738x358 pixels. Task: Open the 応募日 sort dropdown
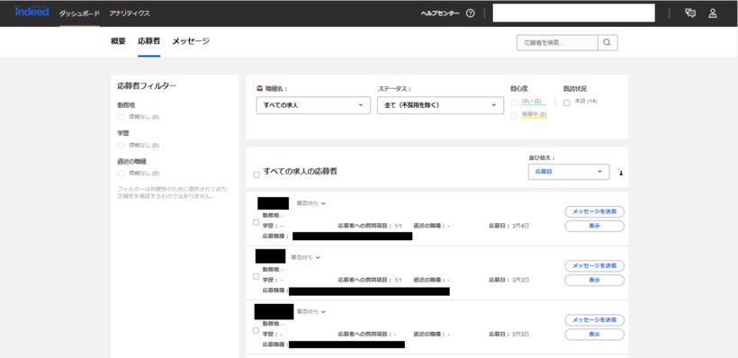pos(569,172)
